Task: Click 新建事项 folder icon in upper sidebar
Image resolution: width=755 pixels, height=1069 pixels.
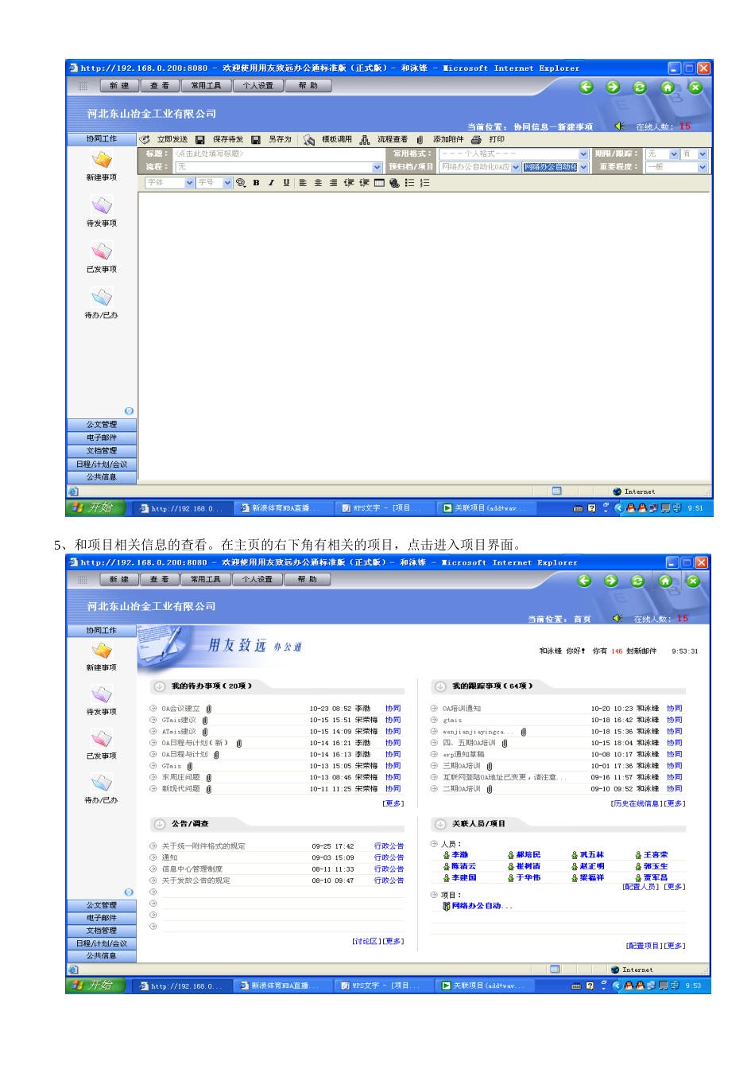Action: 102,160
